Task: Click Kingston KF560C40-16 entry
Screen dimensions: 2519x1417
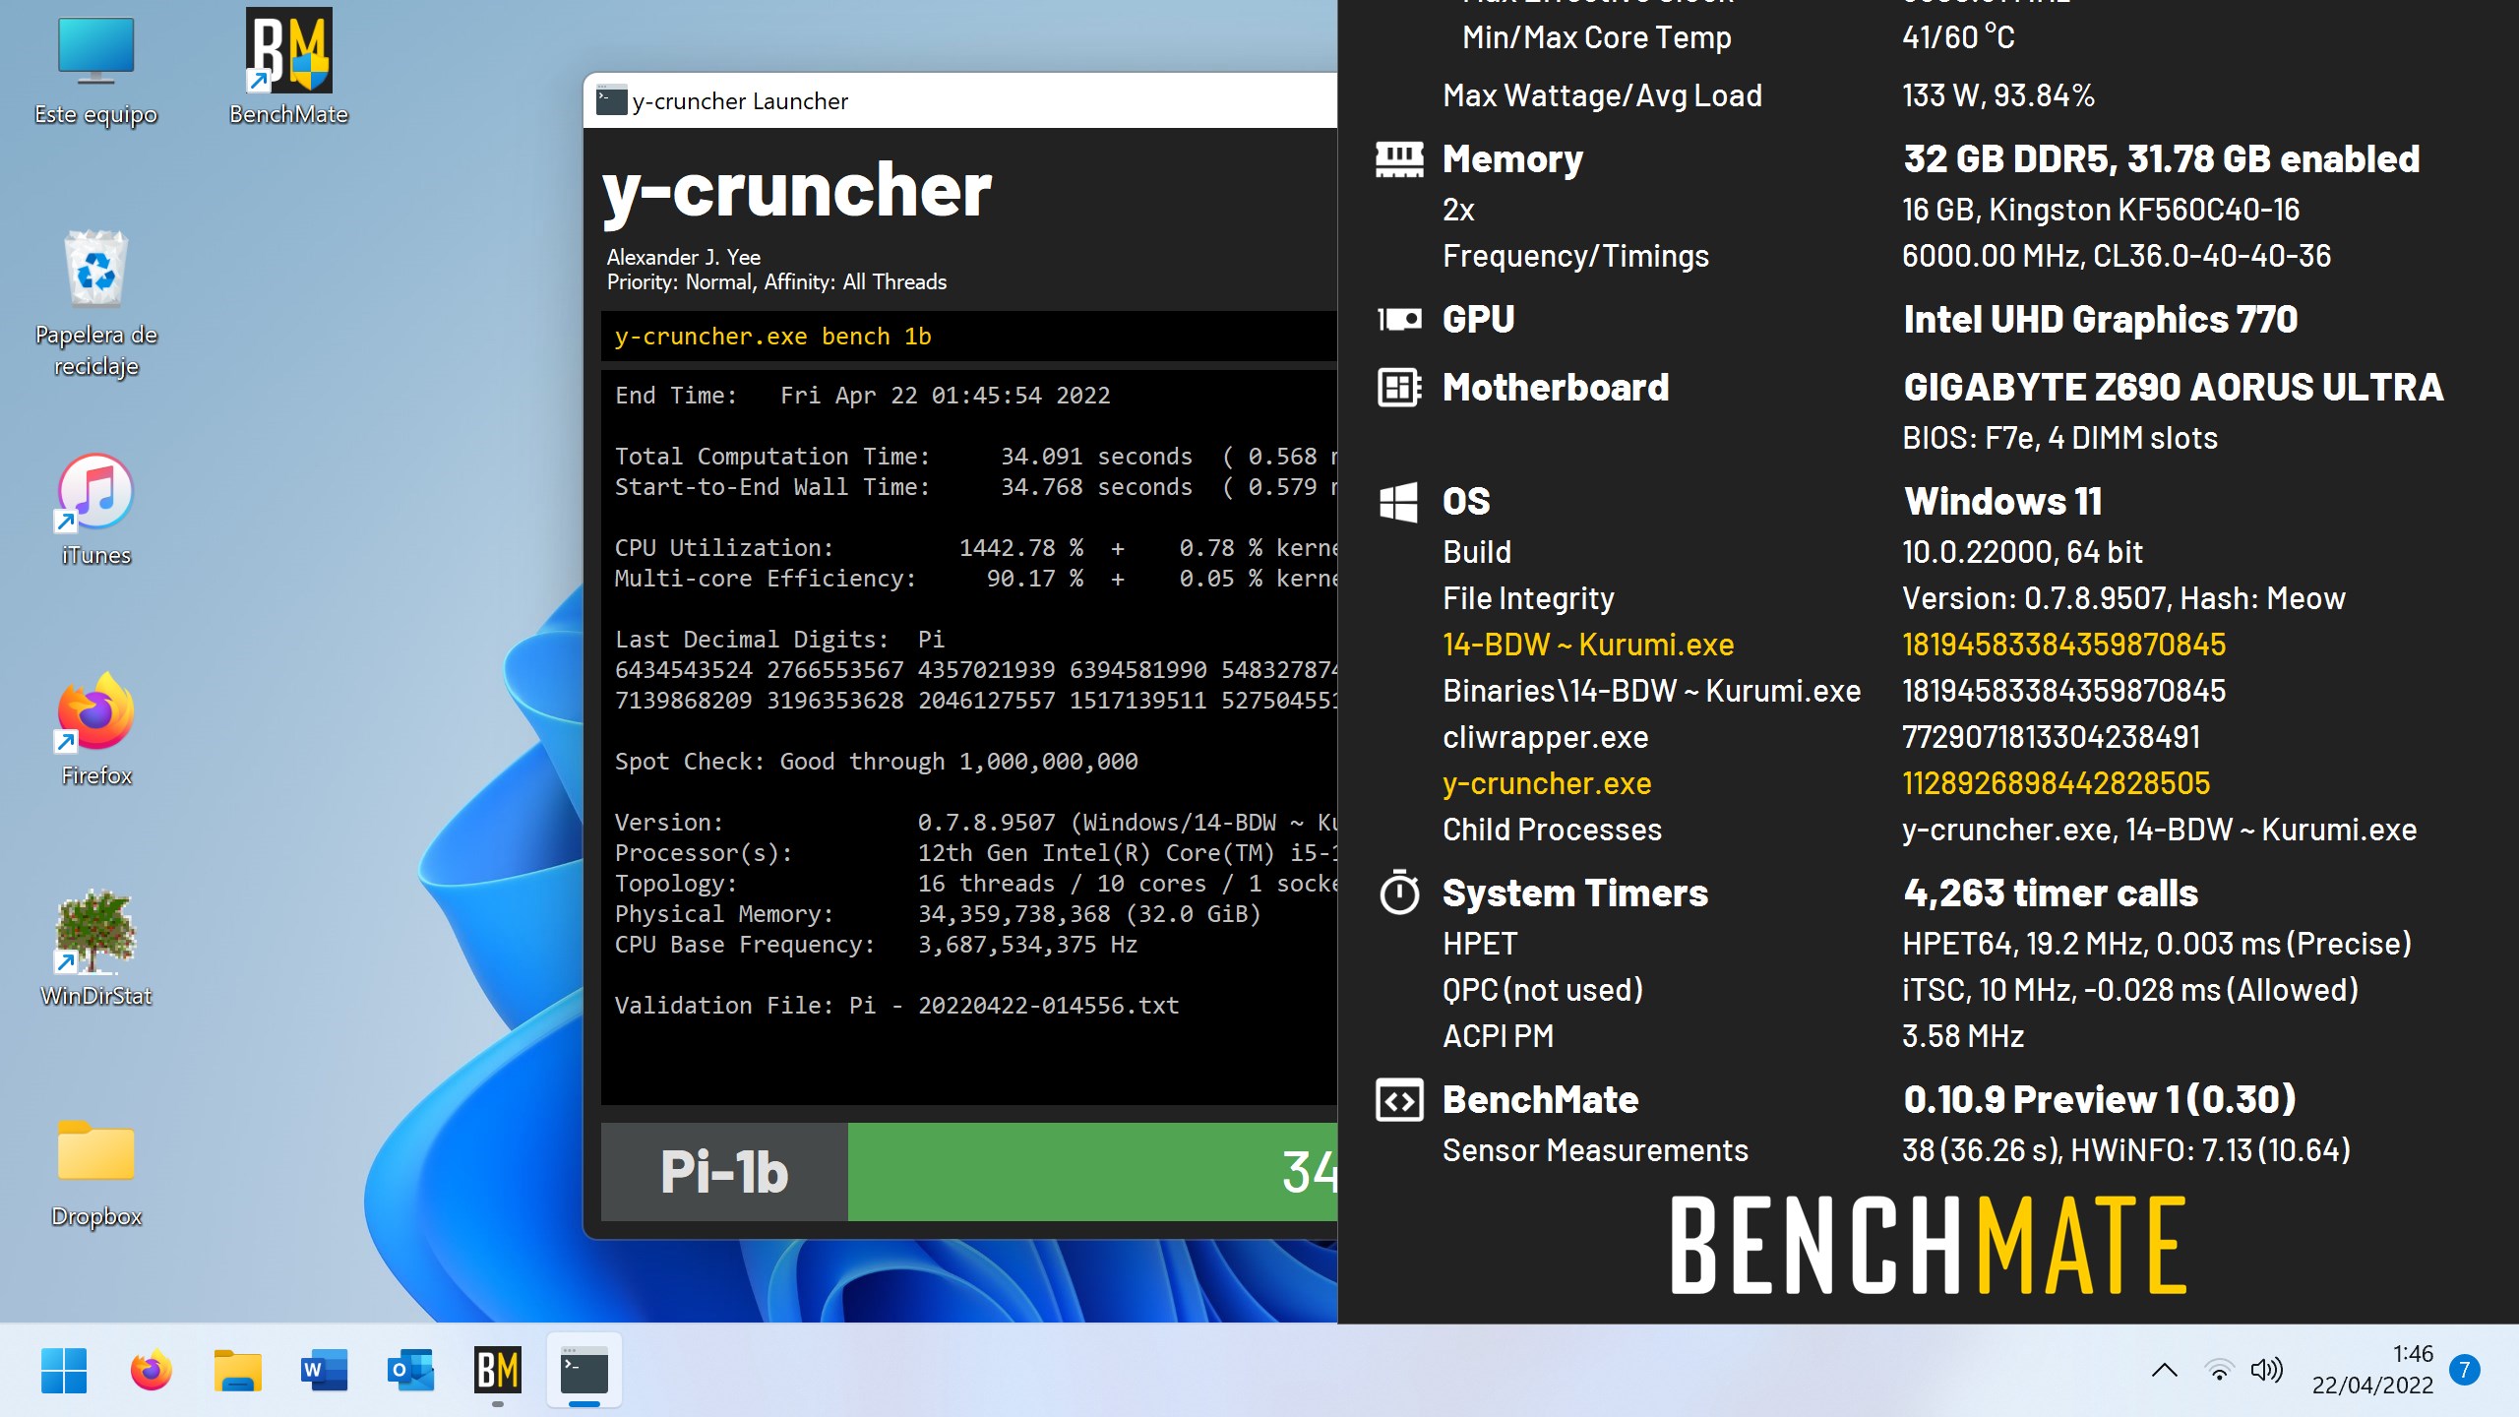Action: point(2101,210)
